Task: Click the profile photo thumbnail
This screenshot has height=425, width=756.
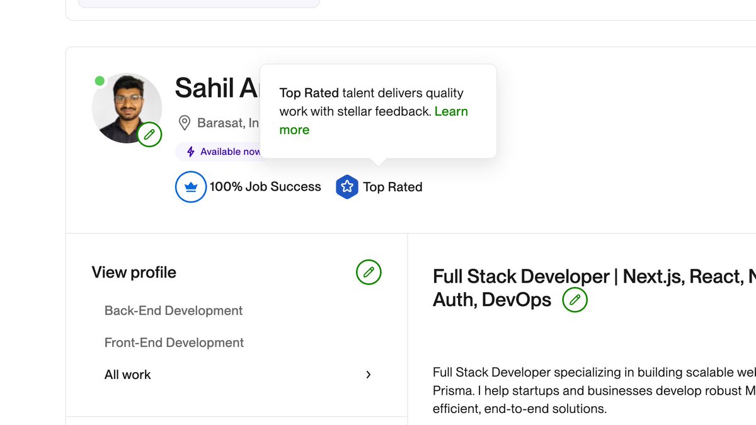Action: click(x=126, y=107)
